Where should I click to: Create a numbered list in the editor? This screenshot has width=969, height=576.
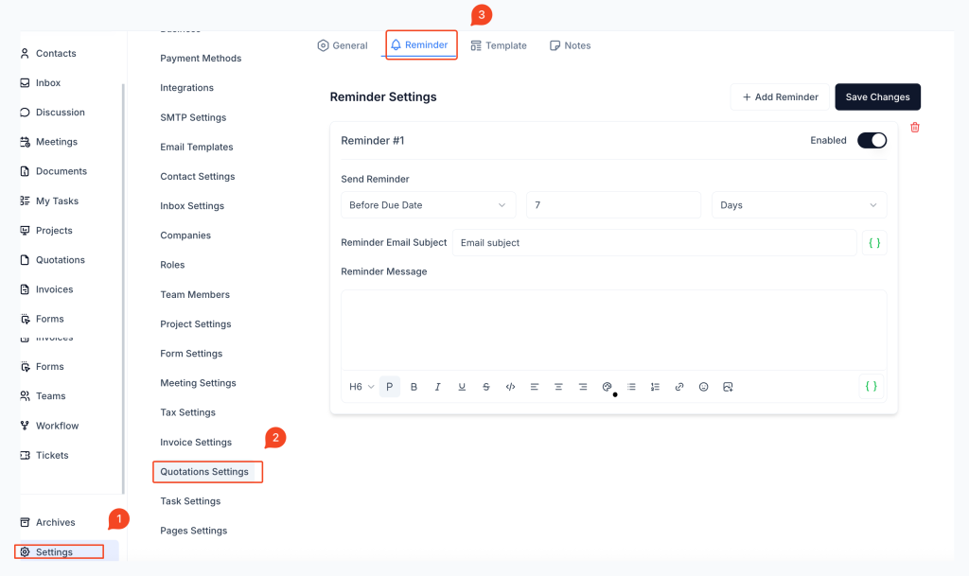pos(655,387)
